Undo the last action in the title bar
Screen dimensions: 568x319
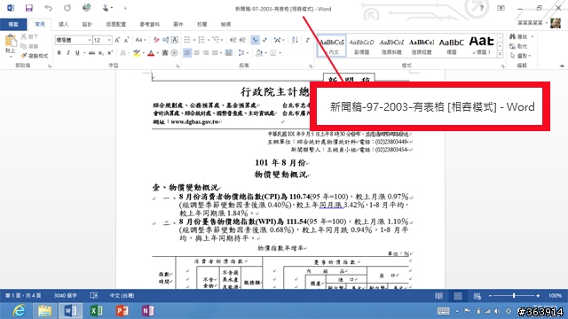[48, 8]
